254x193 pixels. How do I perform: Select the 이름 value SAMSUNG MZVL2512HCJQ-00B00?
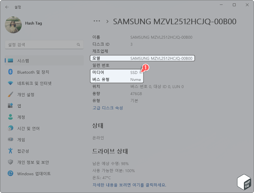click(x=161, y=37)
